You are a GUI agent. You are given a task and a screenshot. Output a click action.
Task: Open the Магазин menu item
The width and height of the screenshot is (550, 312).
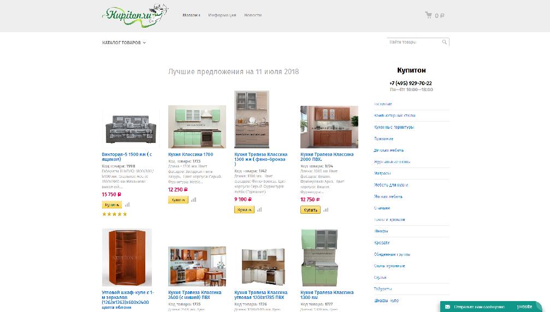(x=191, y=15)
